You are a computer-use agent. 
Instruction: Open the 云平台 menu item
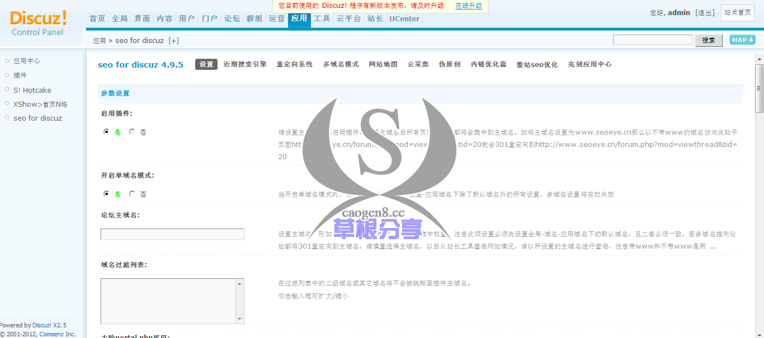click(x=348, y=18)
